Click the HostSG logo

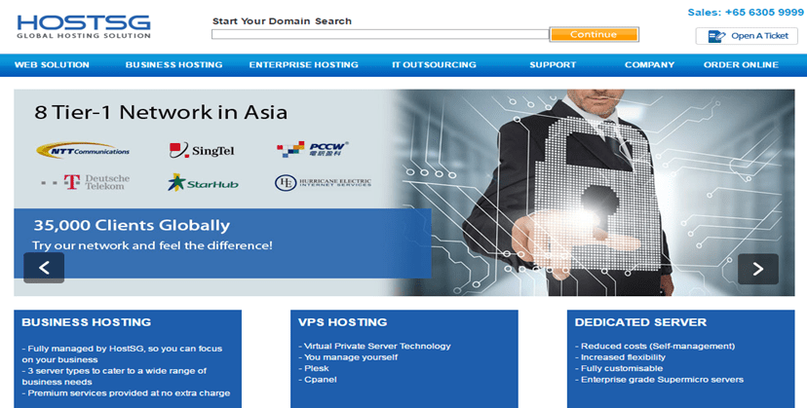pyautogui.click(x=84, y=26)
